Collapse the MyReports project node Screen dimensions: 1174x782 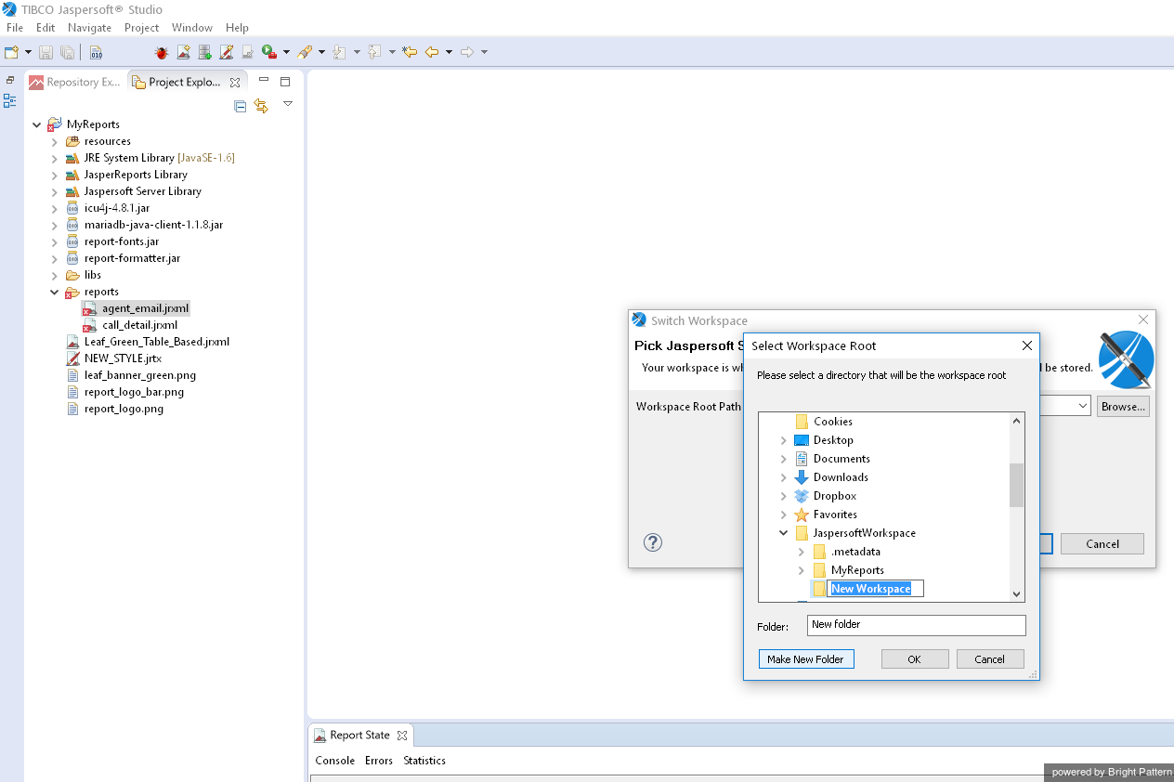[x=37, y=124]
